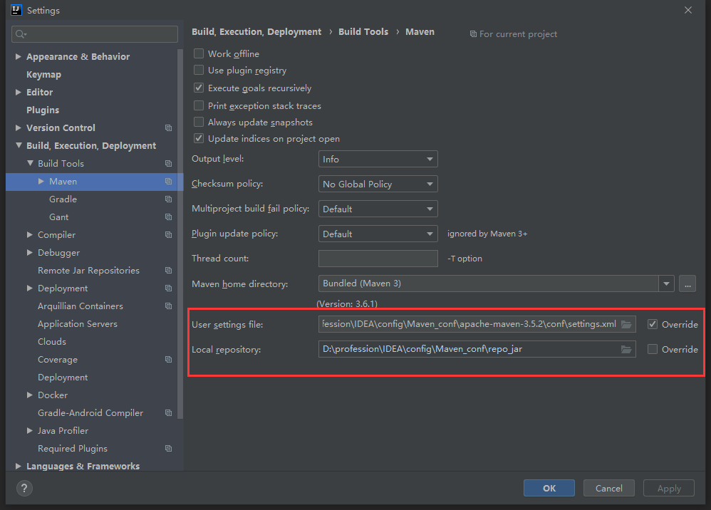Open folder browser for User settings file
Viewport: 711px width, 510px height.
626,324
